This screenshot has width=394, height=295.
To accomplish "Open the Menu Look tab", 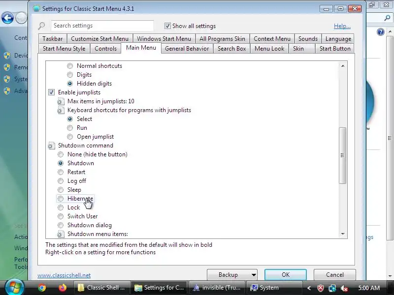I will [269, 49].
